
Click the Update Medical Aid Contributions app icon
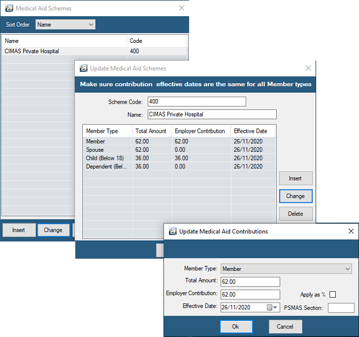(173, 231)
